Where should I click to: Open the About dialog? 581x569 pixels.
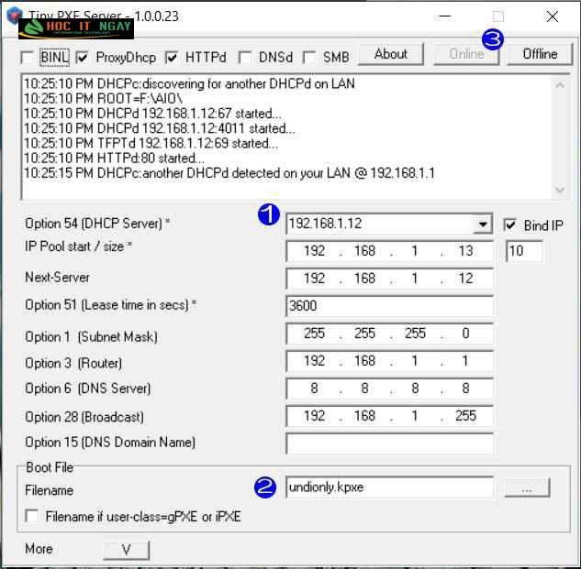(x=390, y=54)
